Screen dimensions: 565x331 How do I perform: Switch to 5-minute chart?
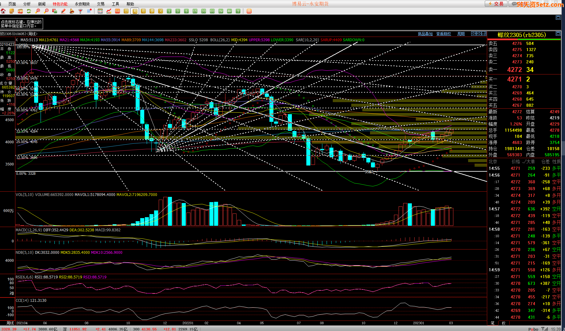pos(186,11)
